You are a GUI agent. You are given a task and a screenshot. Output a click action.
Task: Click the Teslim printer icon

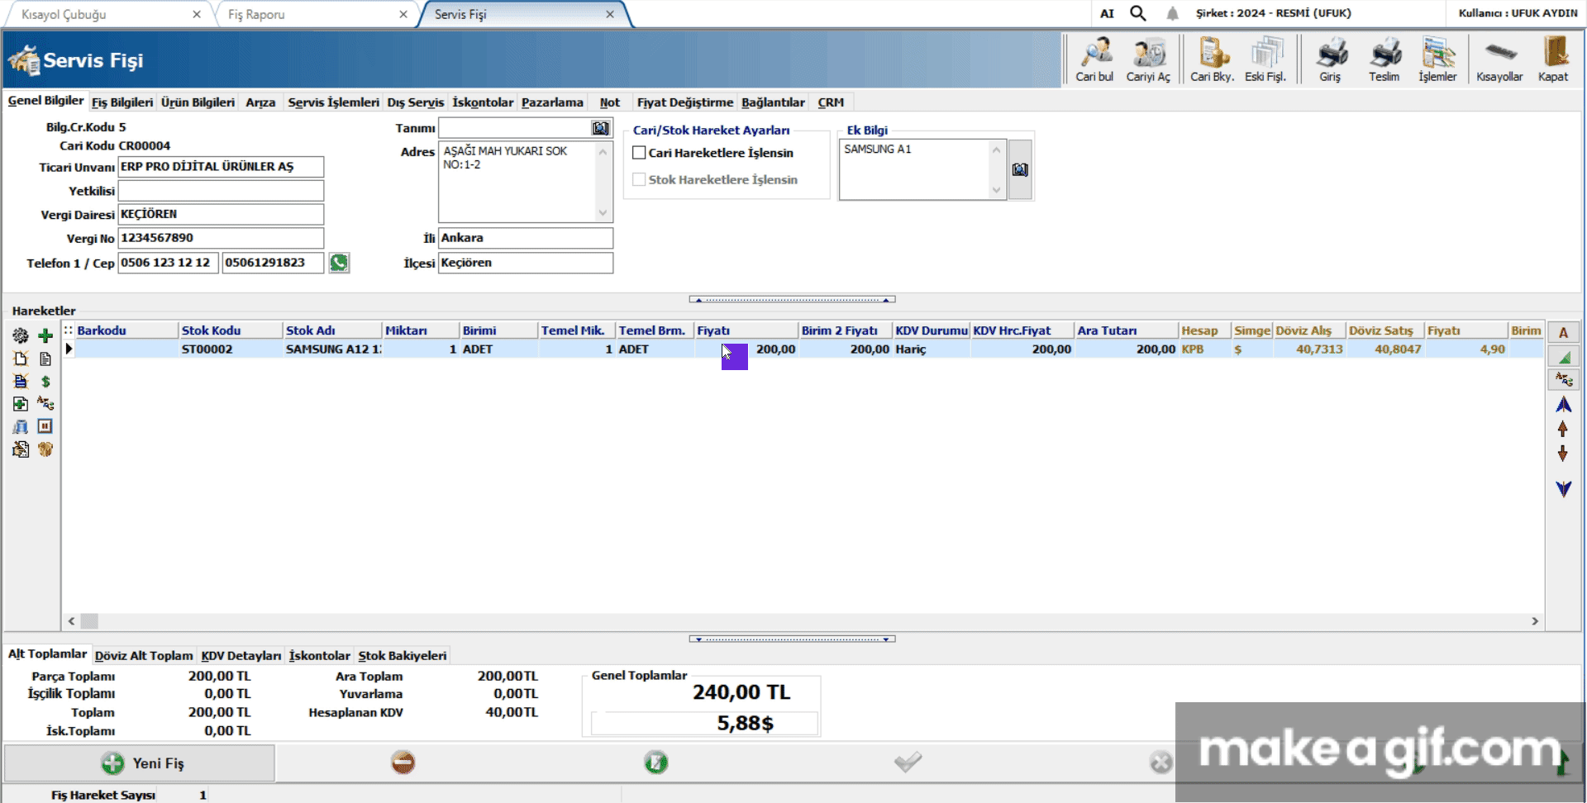coord(1384,59)
